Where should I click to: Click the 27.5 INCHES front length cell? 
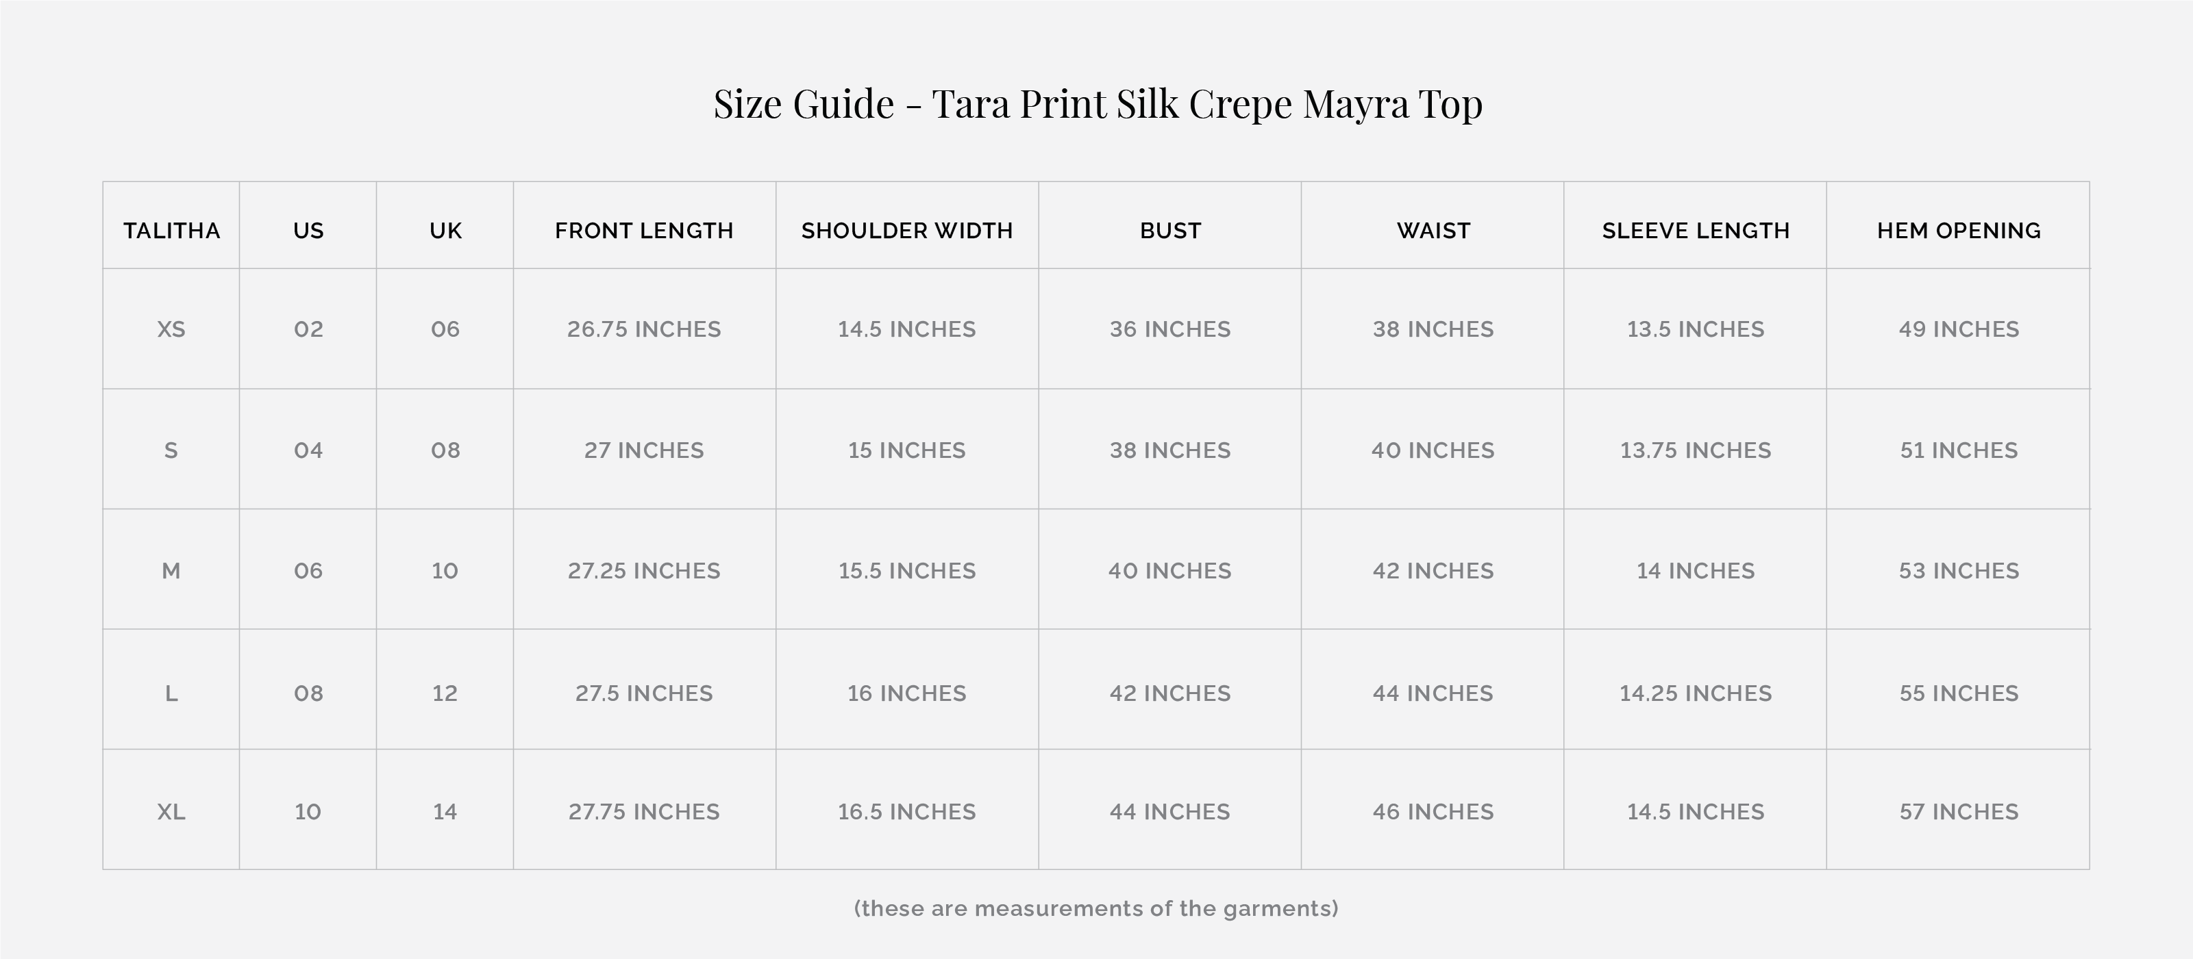(643, 693)
